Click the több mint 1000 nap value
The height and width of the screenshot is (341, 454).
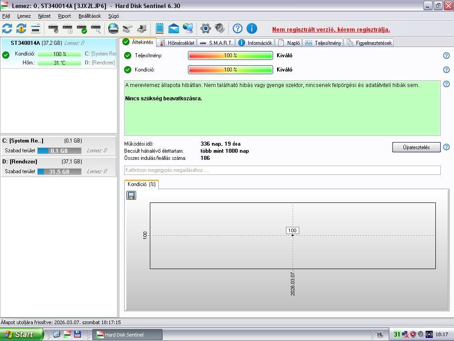click(x=225, y=151)
